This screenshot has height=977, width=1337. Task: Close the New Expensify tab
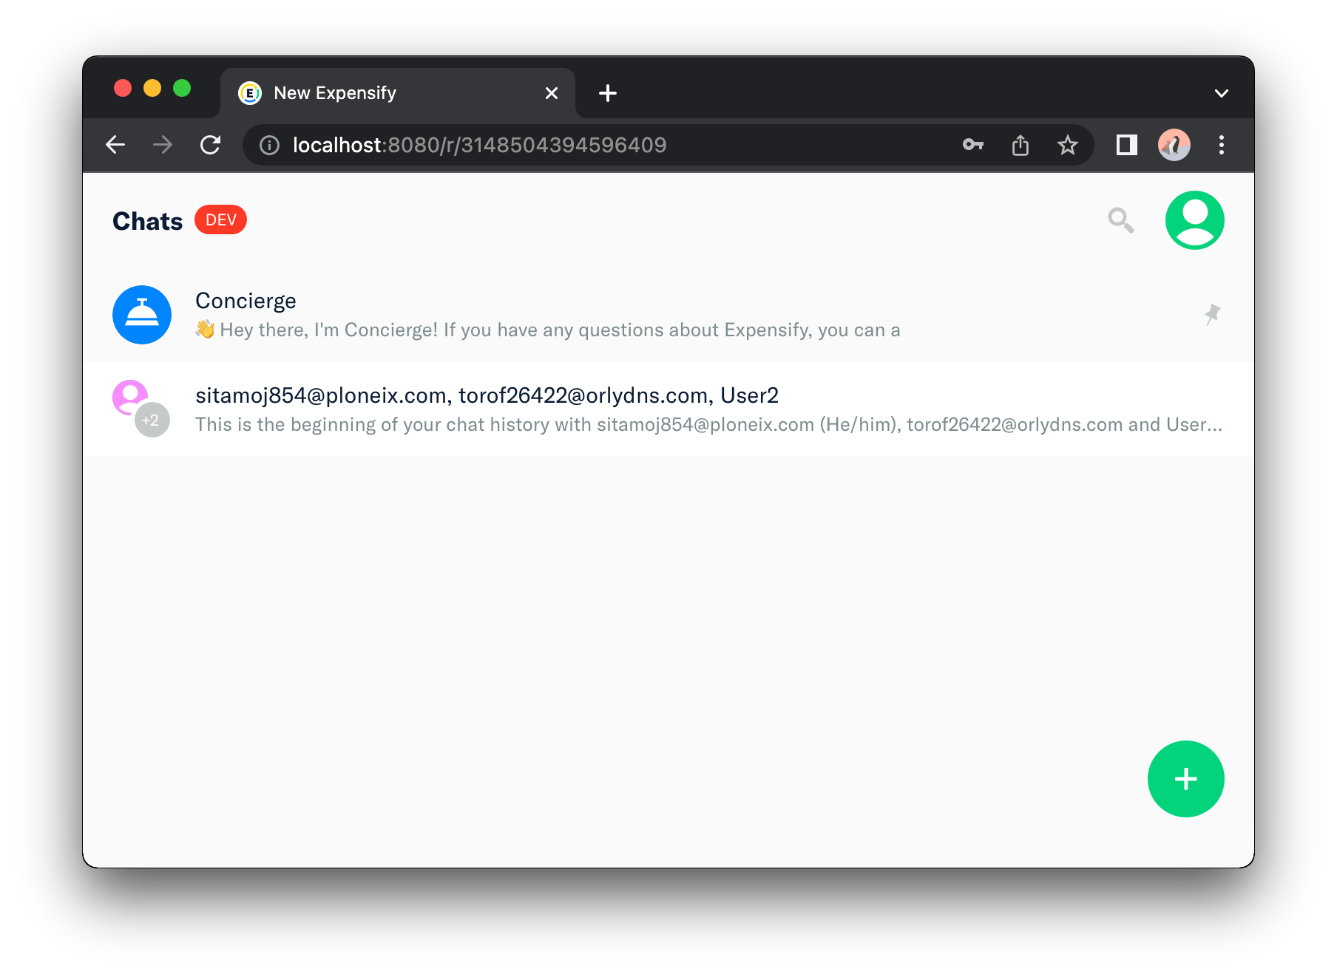552,93
